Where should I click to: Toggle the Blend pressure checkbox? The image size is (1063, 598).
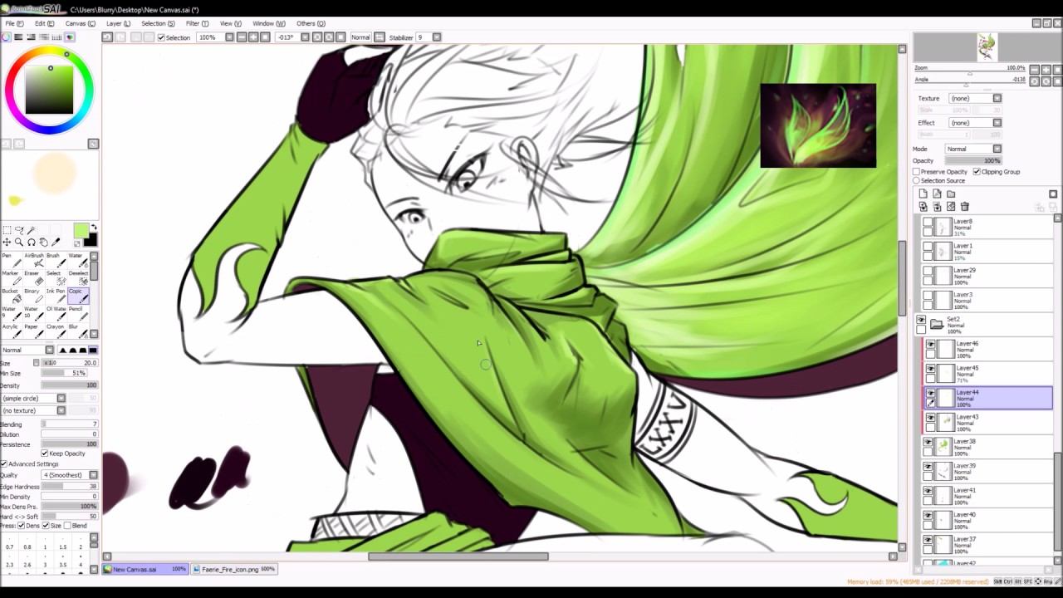pos(68,526)
